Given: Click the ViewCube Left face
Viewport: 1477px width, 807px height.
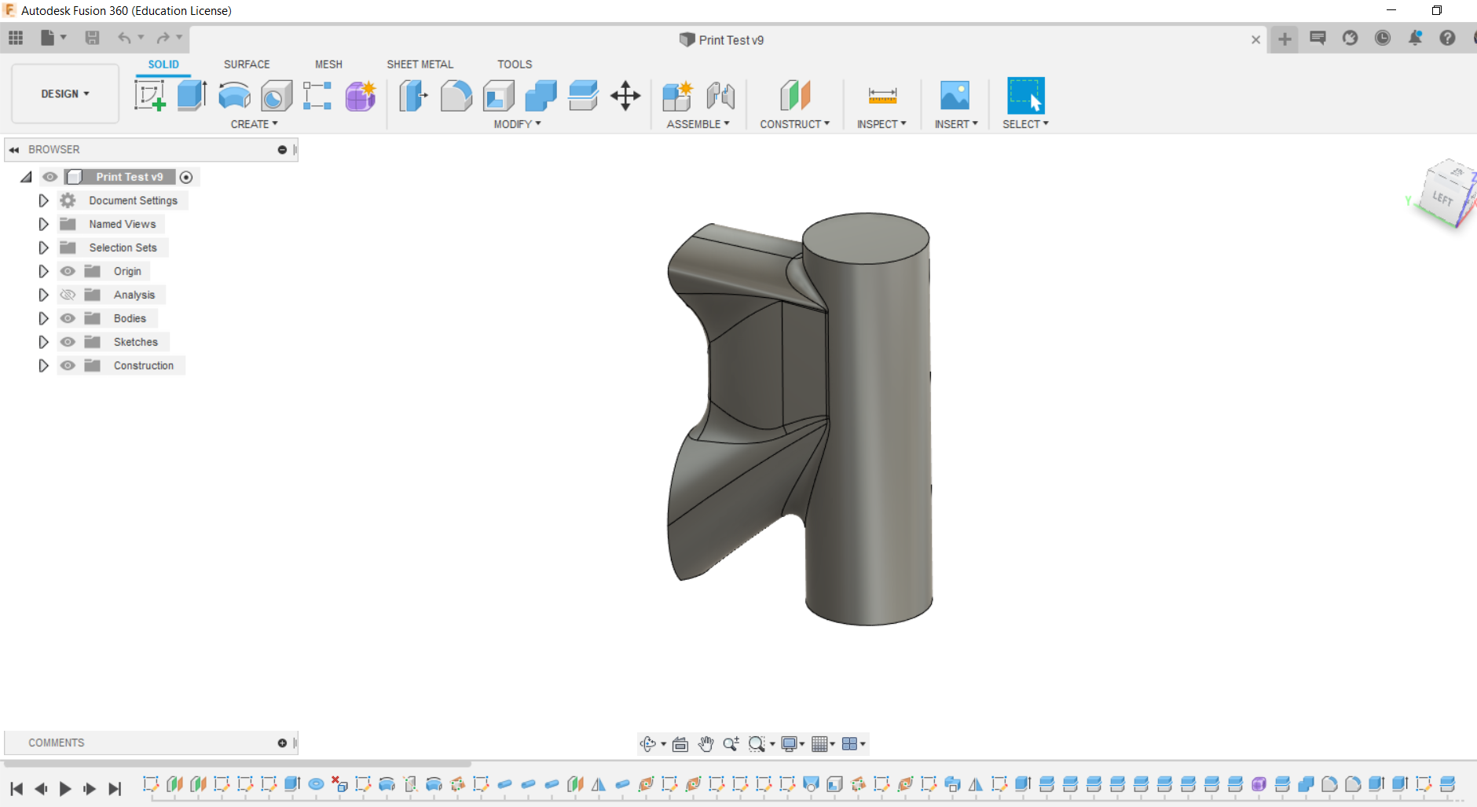Looking at the screenshot, I should click(x=1442, y=198).
